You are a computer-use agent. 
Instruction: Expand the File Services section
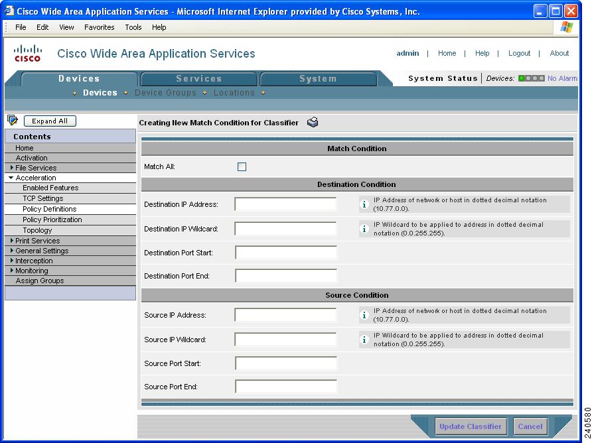12,167
